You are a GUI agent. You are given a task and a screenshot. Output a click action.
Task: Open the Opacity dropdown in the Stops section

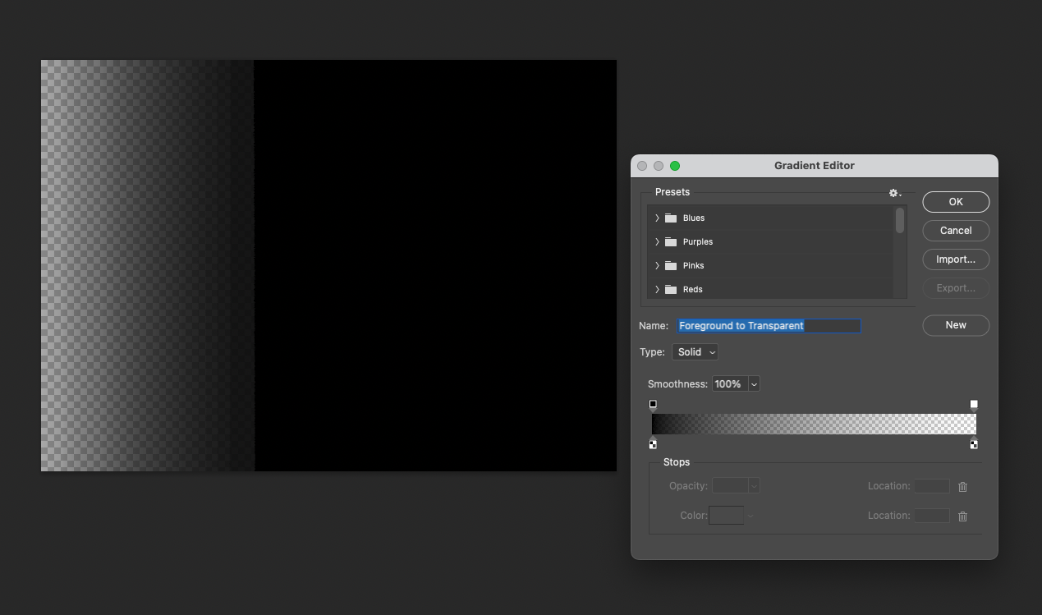pos(736,485)
